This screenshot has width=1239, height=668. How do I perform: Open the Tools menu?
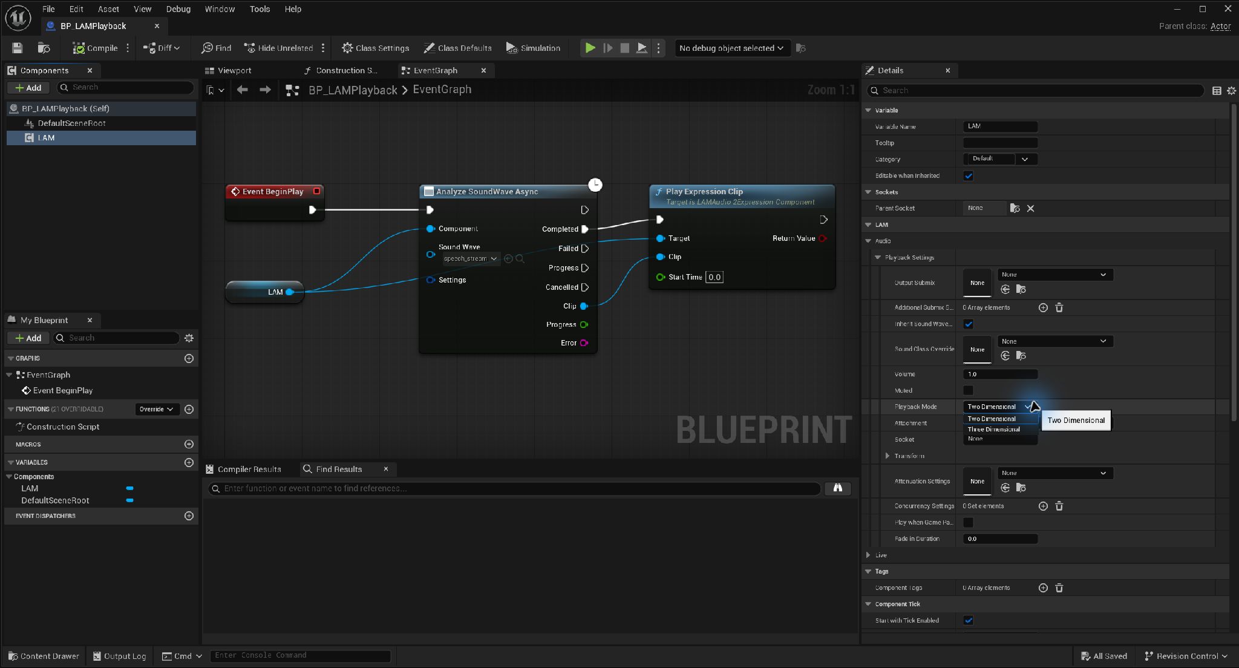tap(260, 9)
